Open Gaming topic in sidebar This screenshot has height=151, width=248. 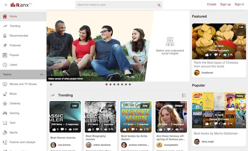14,113
